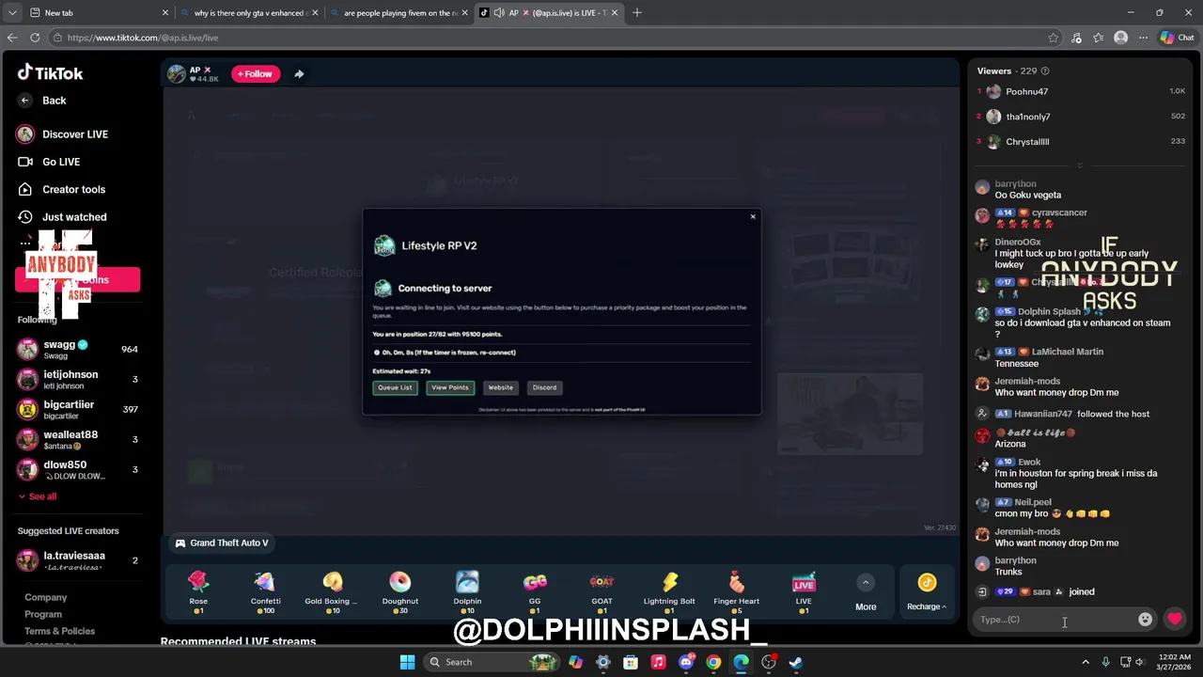The image size is (1203, 677).
Task: Click the Website button in stream dialog
Action: (501, 387)
